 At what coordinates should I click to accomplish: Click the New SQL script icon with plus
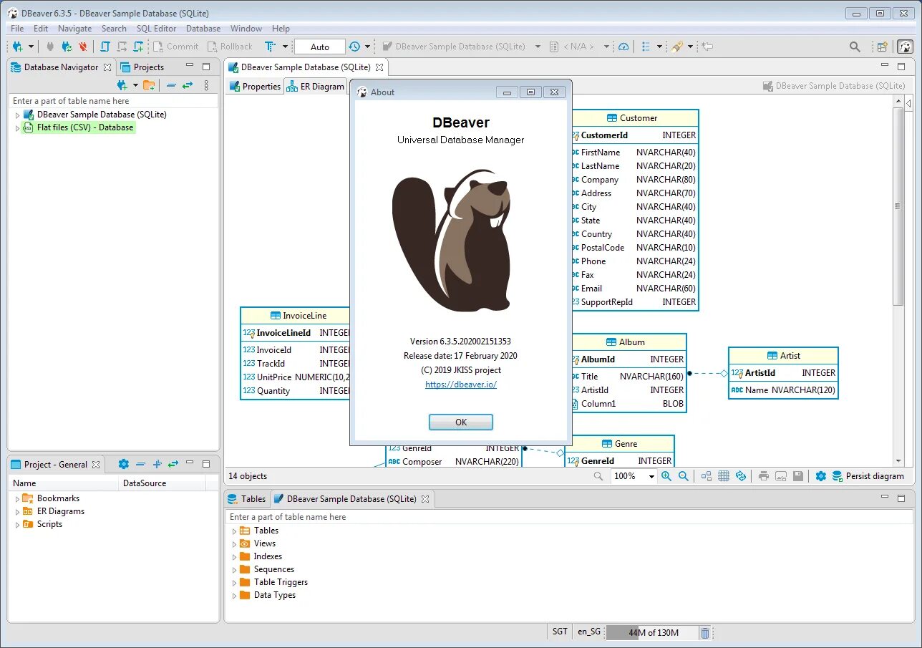pos(138,47)
